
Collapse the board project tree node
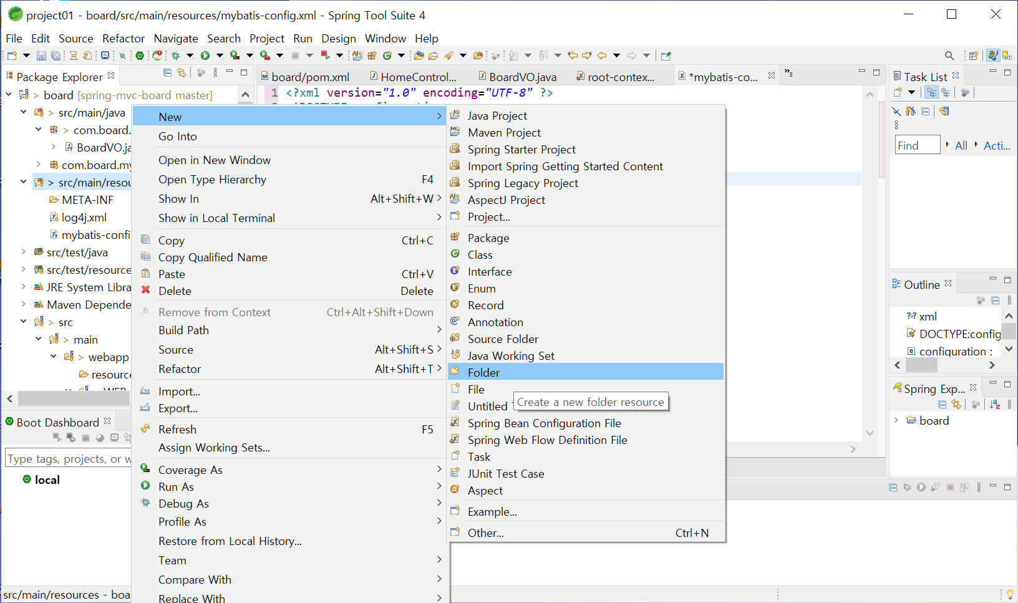point(9,95)
